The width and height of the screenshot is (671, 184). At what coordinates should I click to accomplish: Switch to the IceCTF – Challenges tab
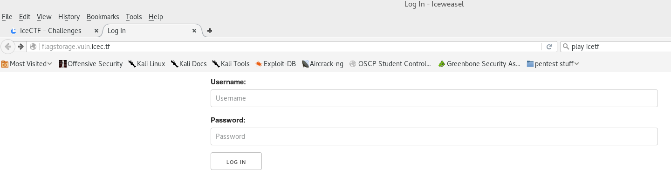click(x=51, y=31)
